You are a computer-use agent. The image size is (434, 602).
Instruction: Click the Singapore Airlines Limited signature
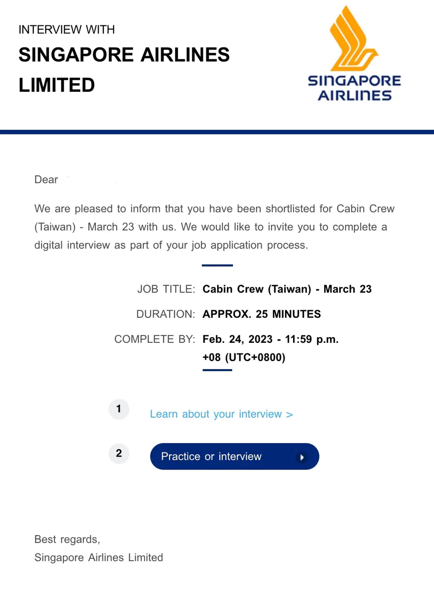pyautogui.click(x=99, y=558)
